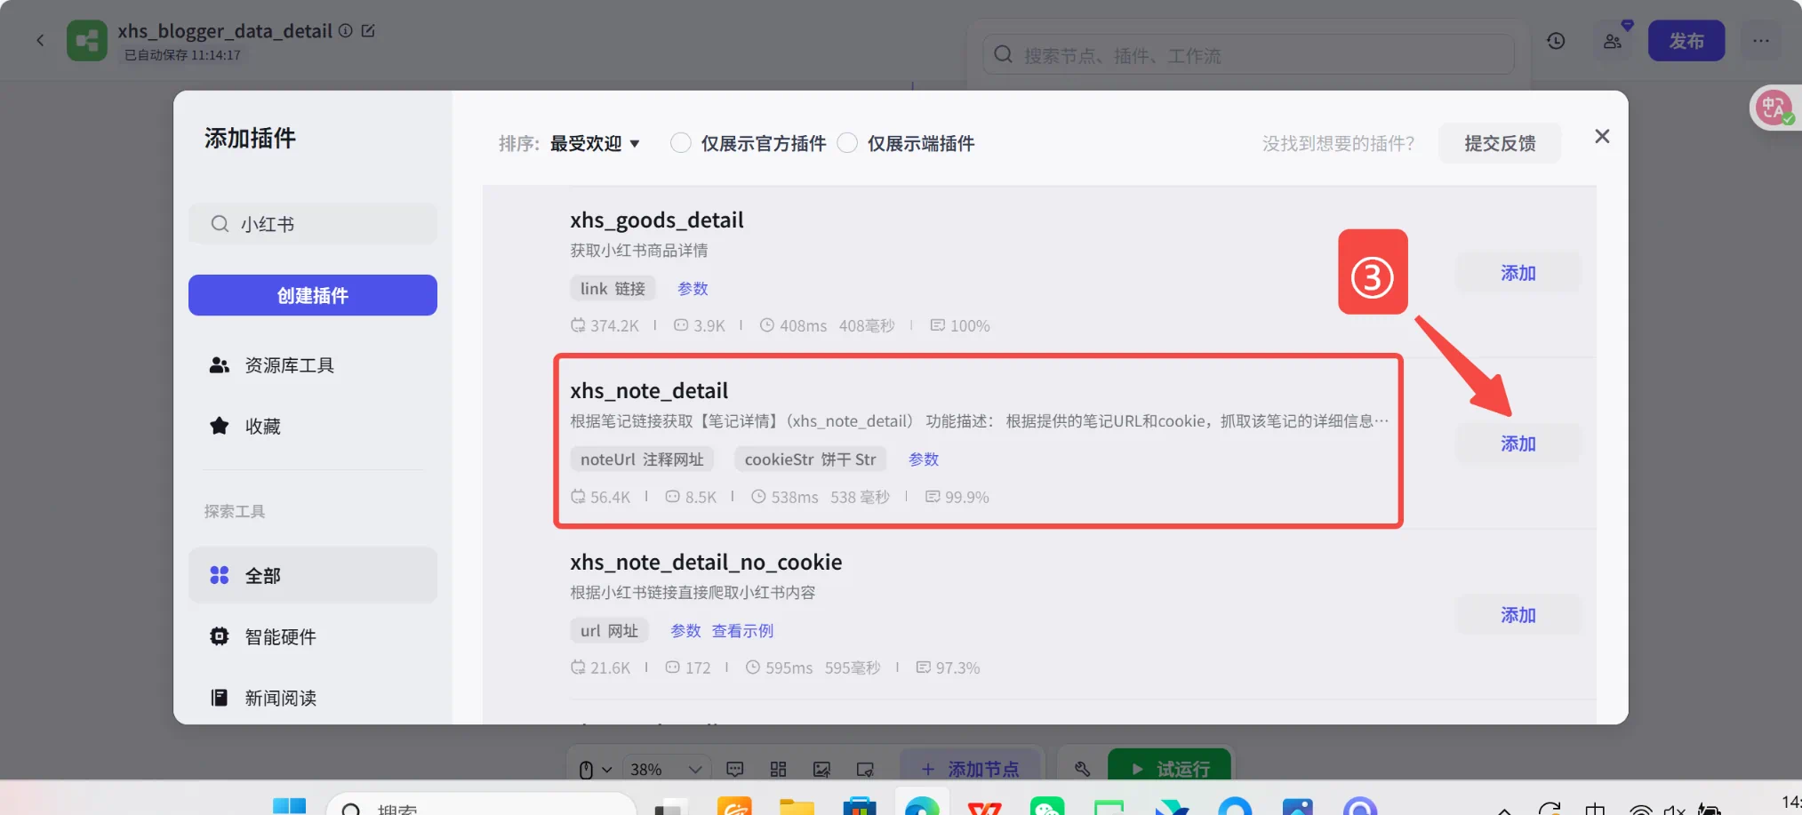The image size is (1802, 815).
Task: Select 全部 under 探索工具
Action: (313, 576)
